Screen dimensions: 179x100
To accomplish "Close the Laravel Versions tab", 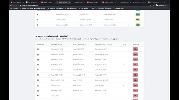I will point(69,2).
